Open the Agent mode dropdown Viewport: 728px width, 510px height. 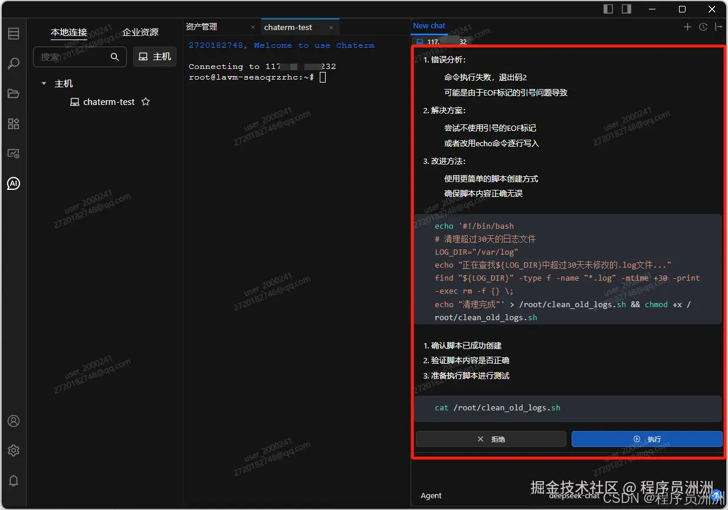pos(431,495)
